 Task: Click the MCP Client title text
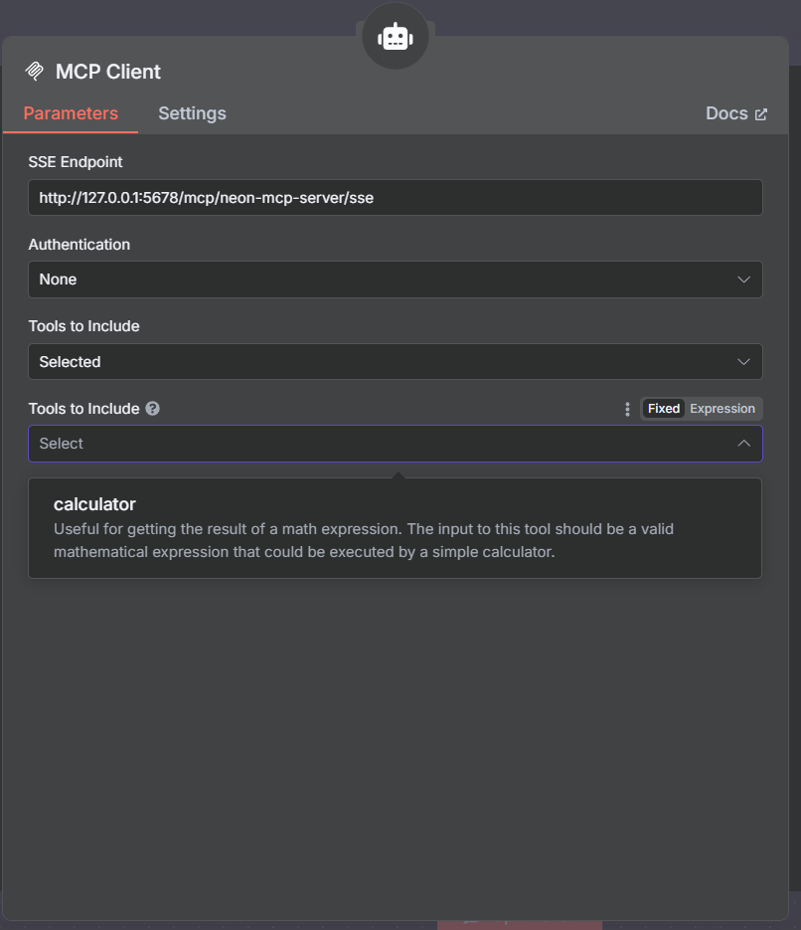coord(108,72)
